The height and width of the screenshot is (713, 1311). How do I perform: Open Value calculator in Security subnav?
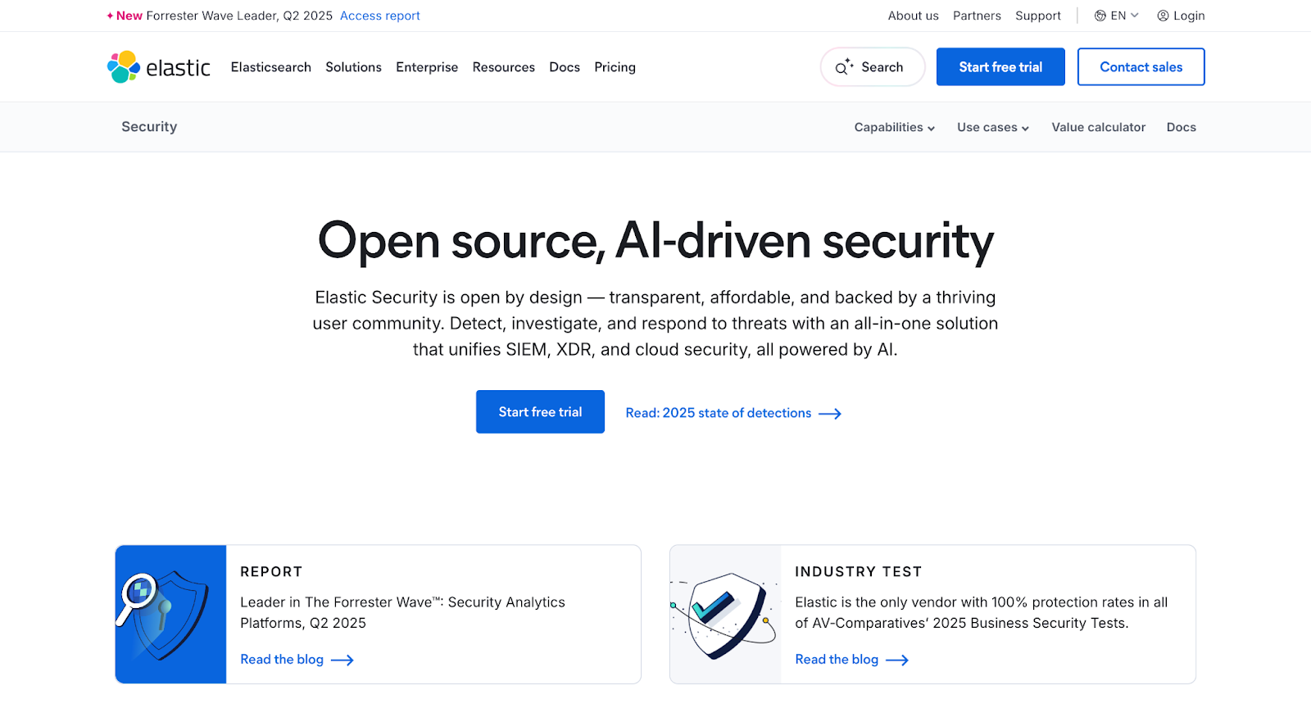[1099, 127]
